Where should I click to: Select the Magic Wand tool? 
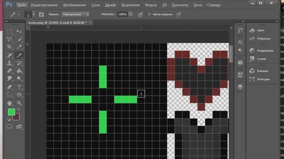(x=19, y=39)
